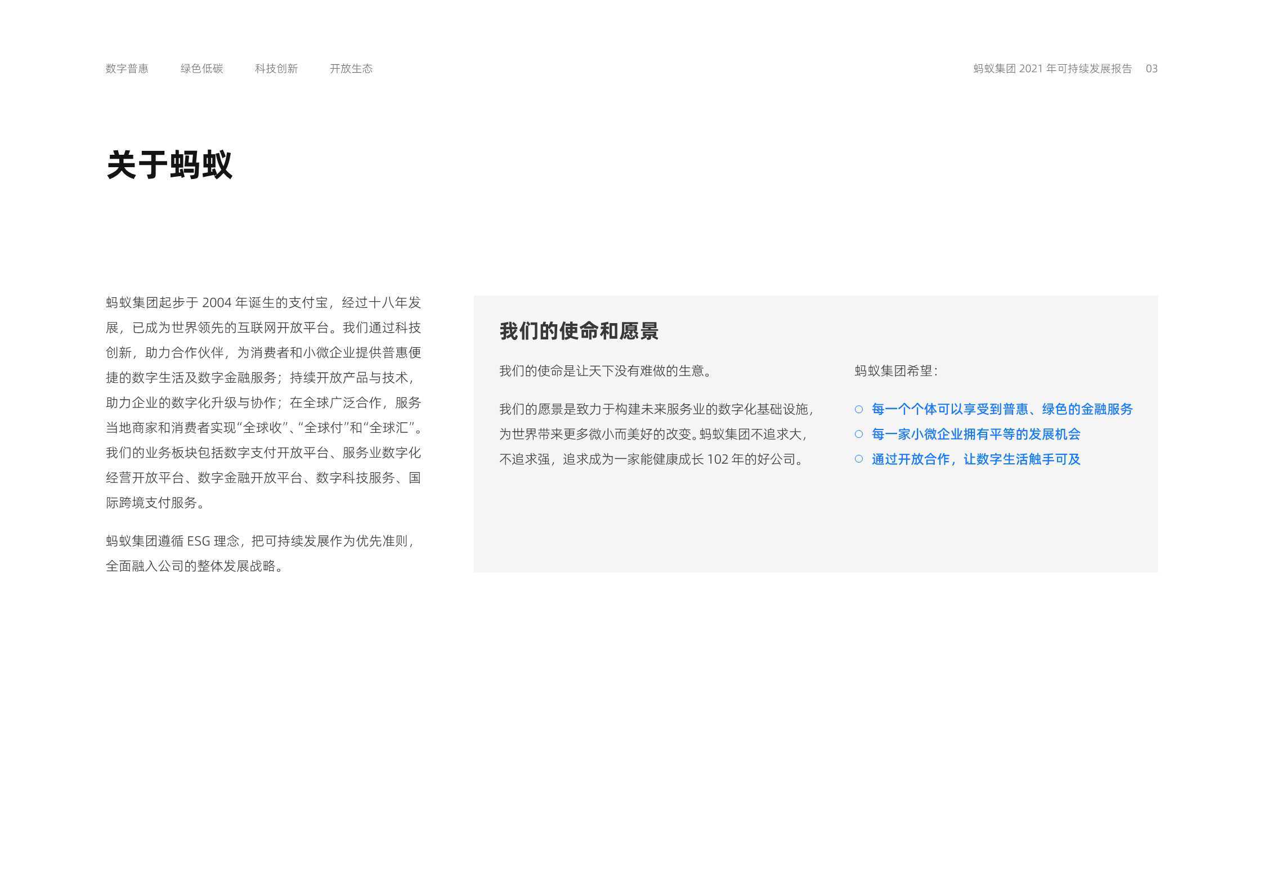This screenshot has height=886, width=1263.
Task: Click page number 03 in header
Action: point(1152,69)
